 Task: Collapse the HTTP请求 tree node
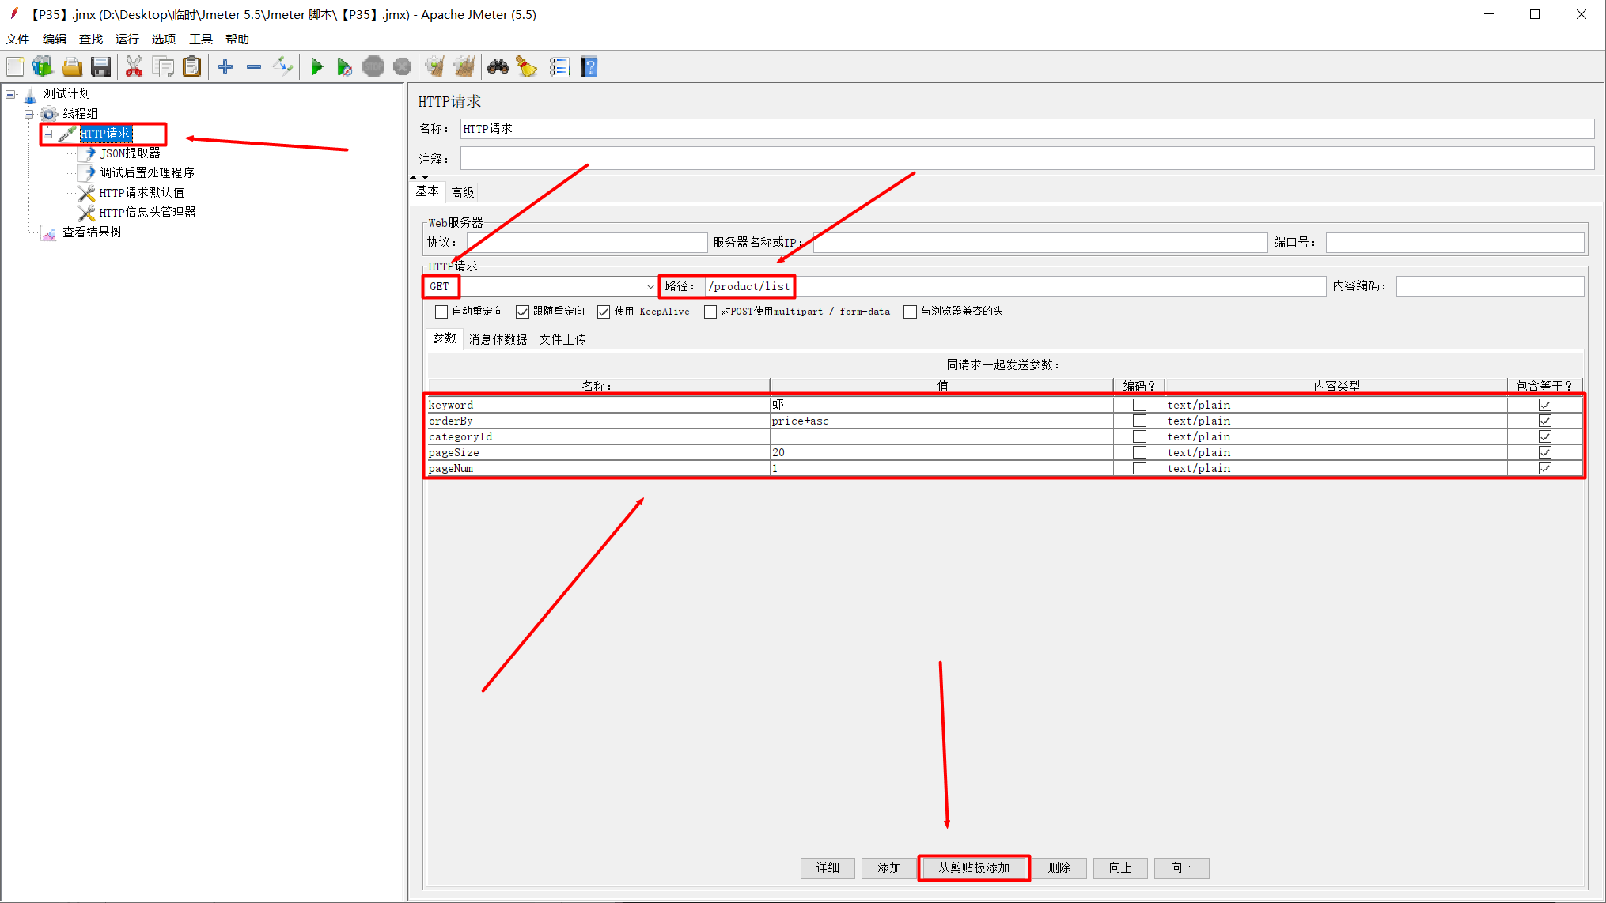click(x=48, y=134)
